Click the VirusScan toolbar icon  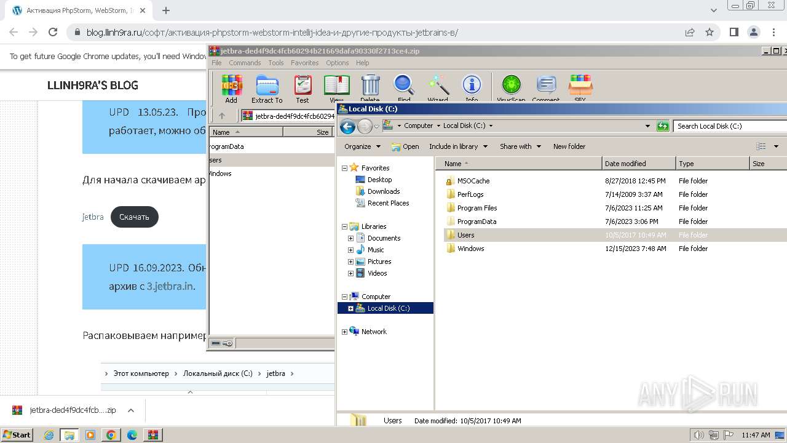tap(511, 86)
